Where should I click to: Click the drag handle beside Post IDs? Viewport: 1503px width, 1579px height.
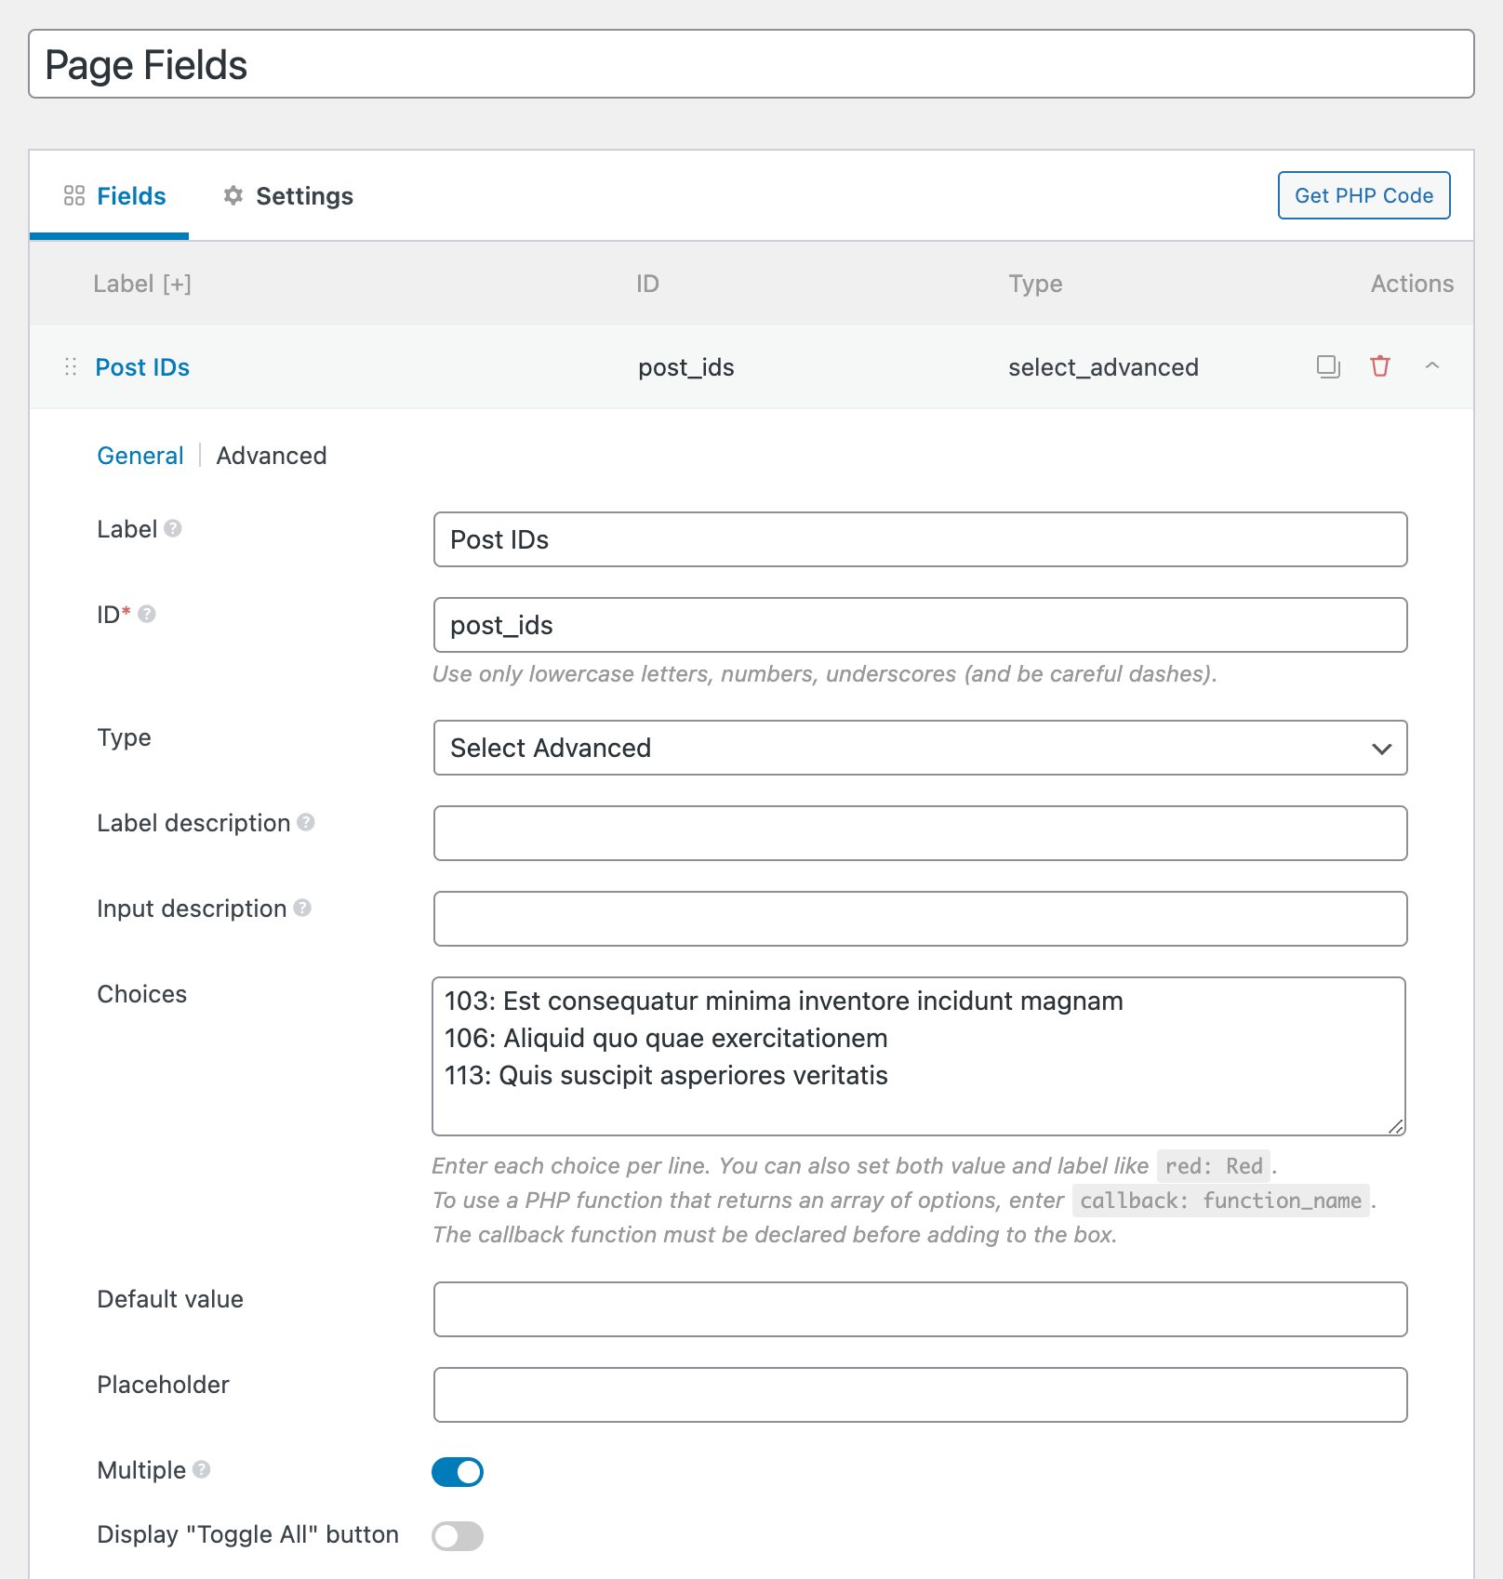click(70, 366)
